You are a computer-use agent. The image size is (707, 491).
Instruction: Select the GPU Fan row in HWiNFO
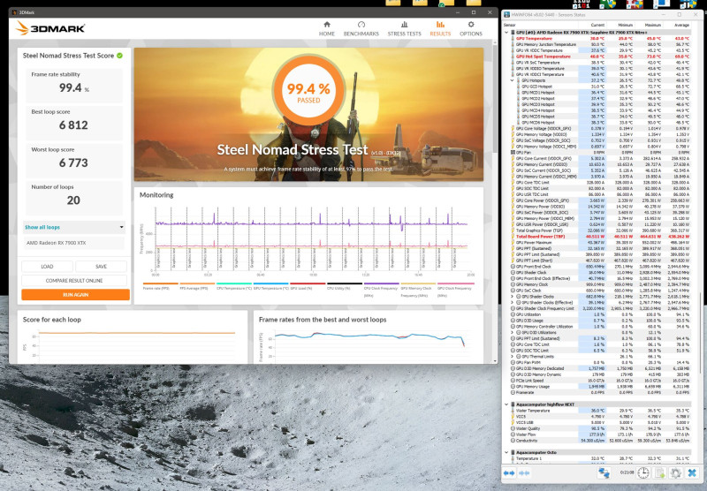point(602,153)
